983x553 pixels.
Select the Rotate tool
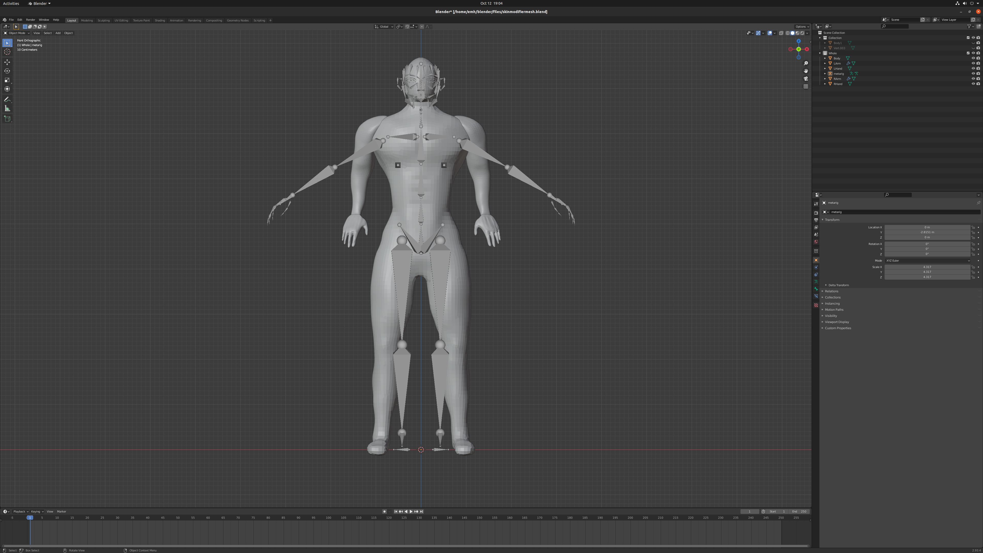pyautogui.click(x=7, y=71)
